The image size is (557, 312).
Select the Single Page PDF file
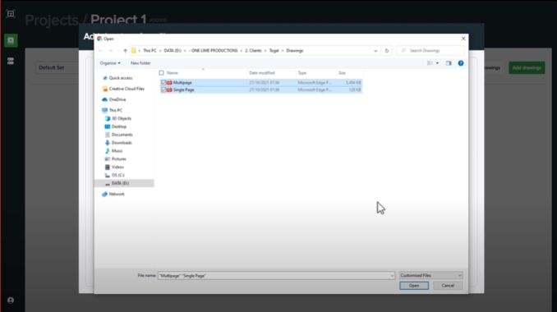260,89
